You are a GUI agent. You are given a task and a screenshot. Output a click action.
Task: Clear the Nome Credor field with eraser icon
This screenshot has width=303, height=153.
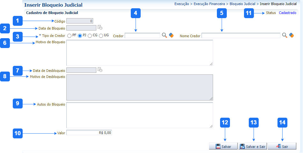point(291,35)
